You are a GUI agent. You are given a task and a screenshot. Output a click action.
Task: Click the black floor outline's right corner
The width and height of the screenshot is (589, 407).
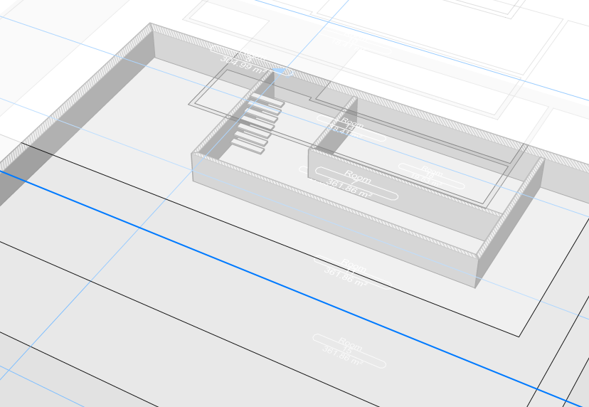[520, 336]
